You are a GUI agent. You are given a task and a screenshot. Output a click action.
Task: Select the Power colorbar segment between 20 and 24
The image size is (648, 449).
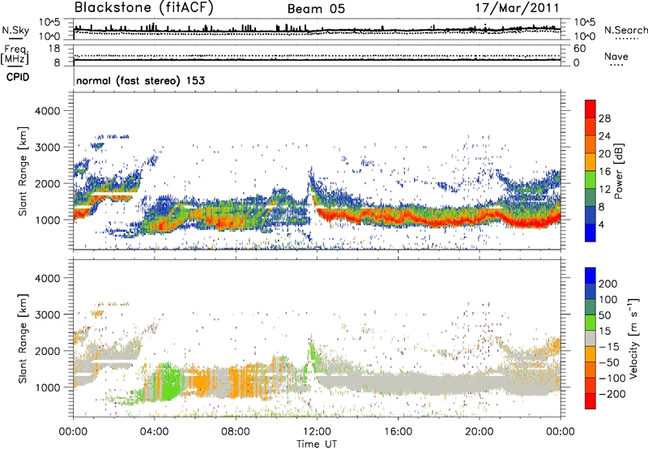point(590,145)
